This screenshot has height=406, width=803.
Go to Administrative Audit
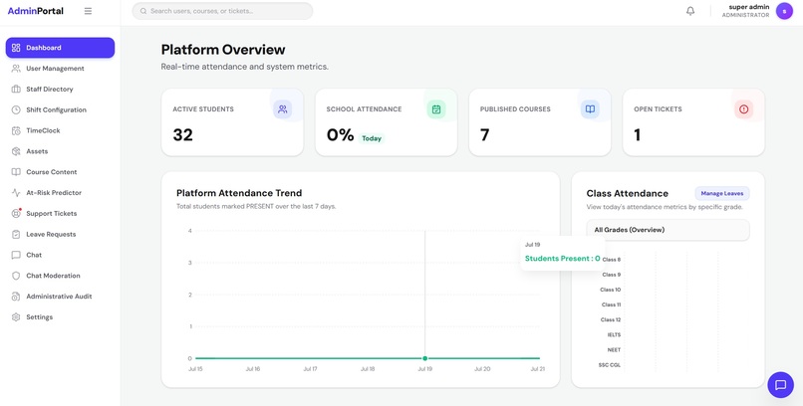(59, 297)
